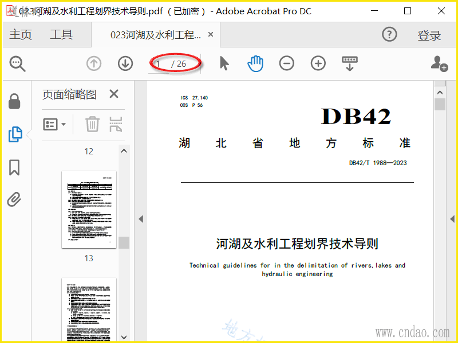This screenshot has height=343, width=458.
Task: Click the document title 河湖及水利工程划界技术导则
Action: tap(297, 244)
